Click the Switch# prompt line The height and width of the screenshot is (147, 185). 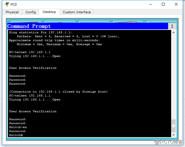(16, 135)
